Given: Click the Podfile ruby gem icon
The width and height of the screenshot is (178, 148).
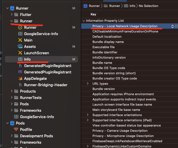Looking at the screenshot, I should click(x=16, y=129).
